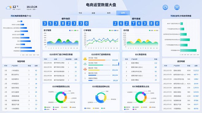Toggle B2C legend in 访问量 chart

[x=156, y=30]
